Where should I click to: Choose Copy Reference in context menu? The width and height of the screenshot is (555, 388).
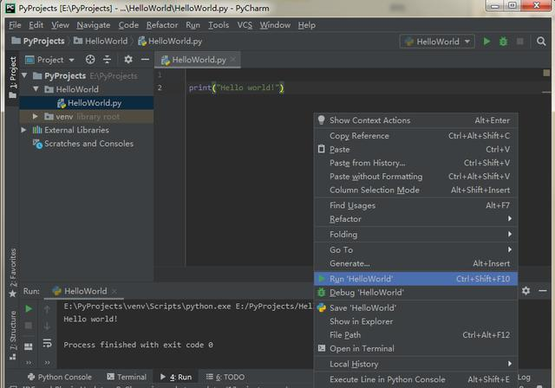pyautogui.click(x=416, y=136)
